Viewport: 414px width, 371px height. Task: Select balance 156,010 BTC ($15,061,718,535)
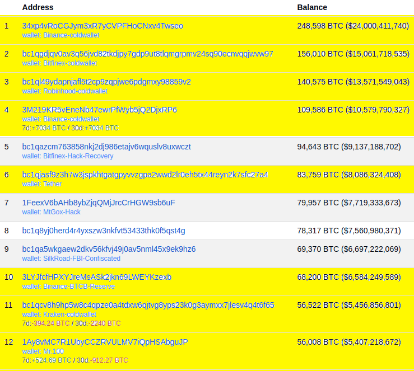tap(353, 54)
